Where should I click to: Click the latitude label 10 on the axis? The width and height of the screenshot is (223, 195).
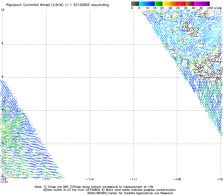point(2,10)
